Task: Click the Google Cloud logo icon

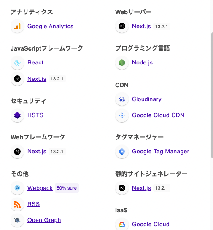Action: point(122,225)
